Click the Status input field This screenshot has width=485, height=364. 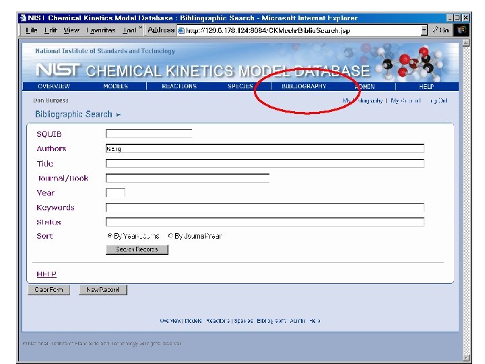point(265,222)
